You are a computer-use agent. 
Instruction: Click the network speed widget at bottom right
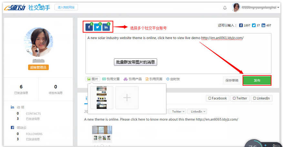pyautogui.click(x=263, y=143)
